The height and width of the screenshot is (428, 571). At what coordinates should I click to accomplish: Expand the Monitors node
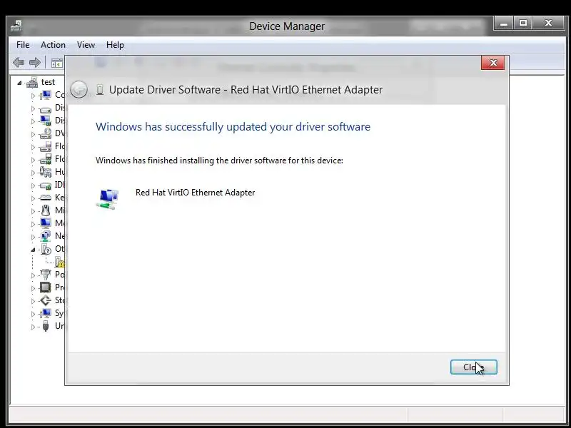pos(33,224)
